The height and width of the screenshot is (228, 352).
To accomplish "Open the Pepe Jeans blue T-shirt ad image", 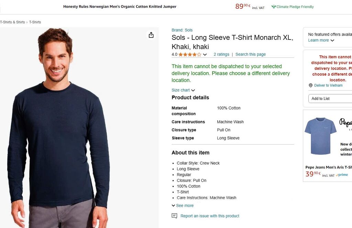I will point(320,136).
